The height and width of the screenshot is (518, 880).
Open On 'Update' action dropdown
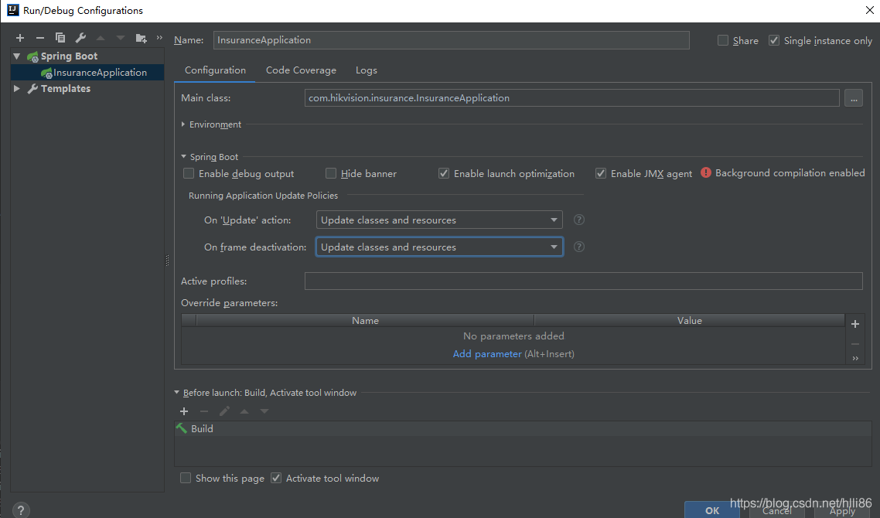[439, 220]
